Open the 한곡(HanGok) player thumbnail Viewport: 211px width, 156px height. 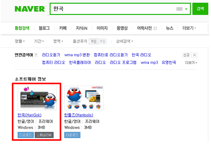click(37, 98)
